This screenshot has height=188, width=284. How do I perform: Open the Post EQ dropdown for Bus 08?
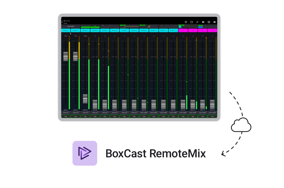pos(134,113)
